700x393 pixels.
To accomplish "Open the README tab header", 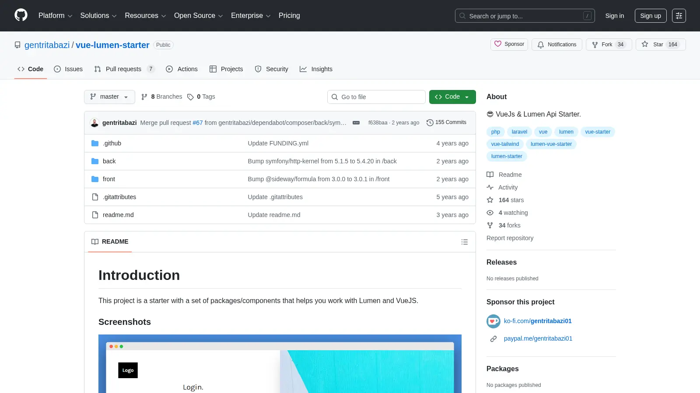I will 110,242.
